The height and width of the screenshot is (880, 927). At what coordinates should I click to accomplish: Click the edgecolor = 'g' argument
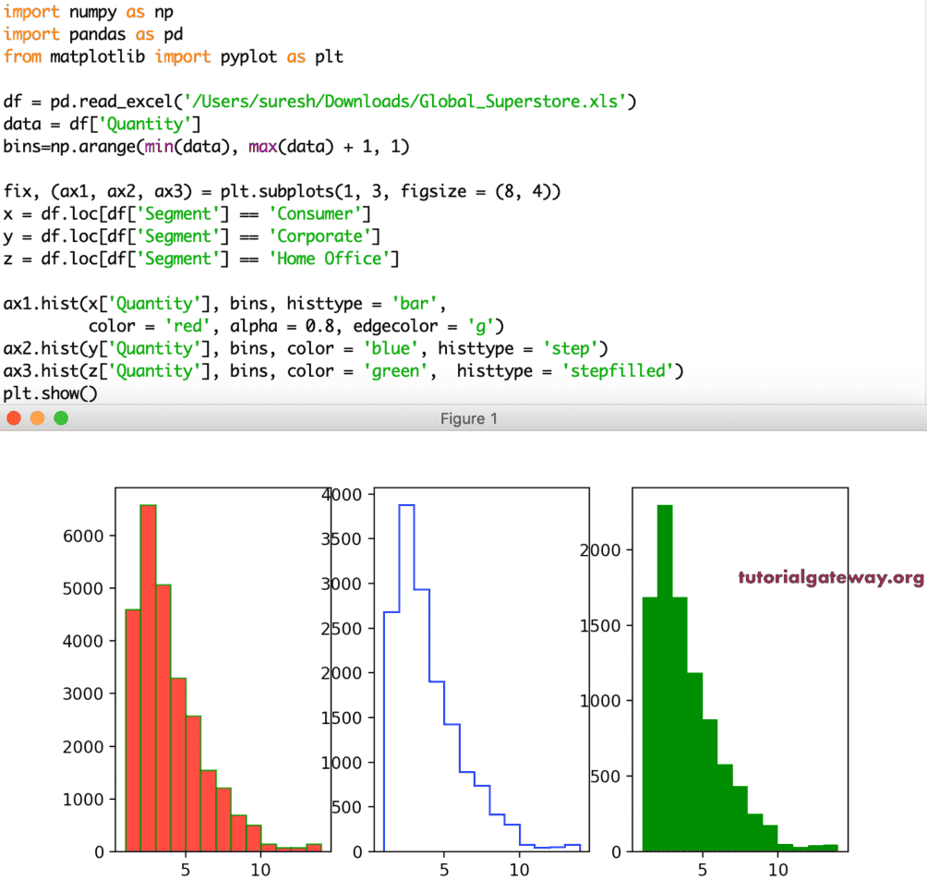(x=423, y=327)
